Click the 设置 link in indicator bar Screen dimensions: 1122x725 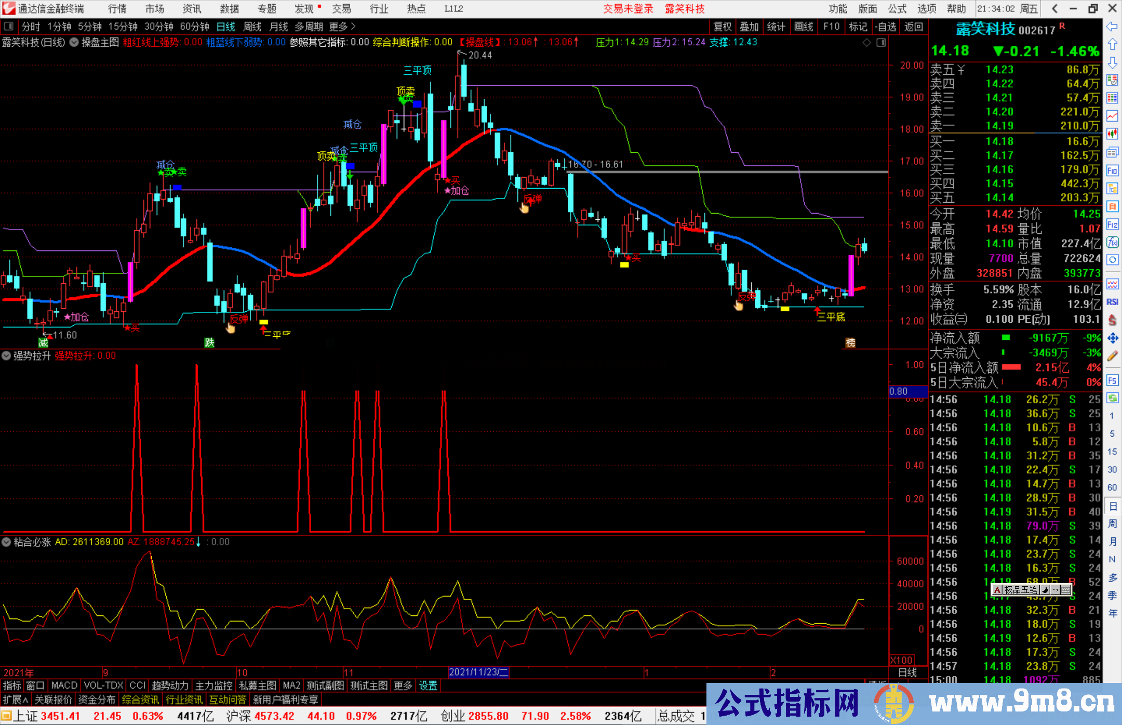tap(428, 686)
